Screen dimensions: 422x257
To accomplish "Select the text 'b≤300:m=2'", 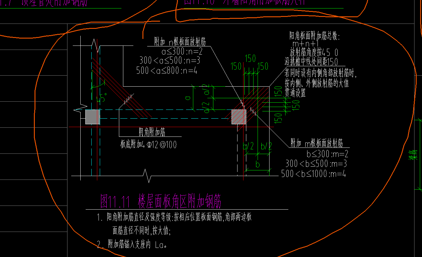I will point(327,154).
